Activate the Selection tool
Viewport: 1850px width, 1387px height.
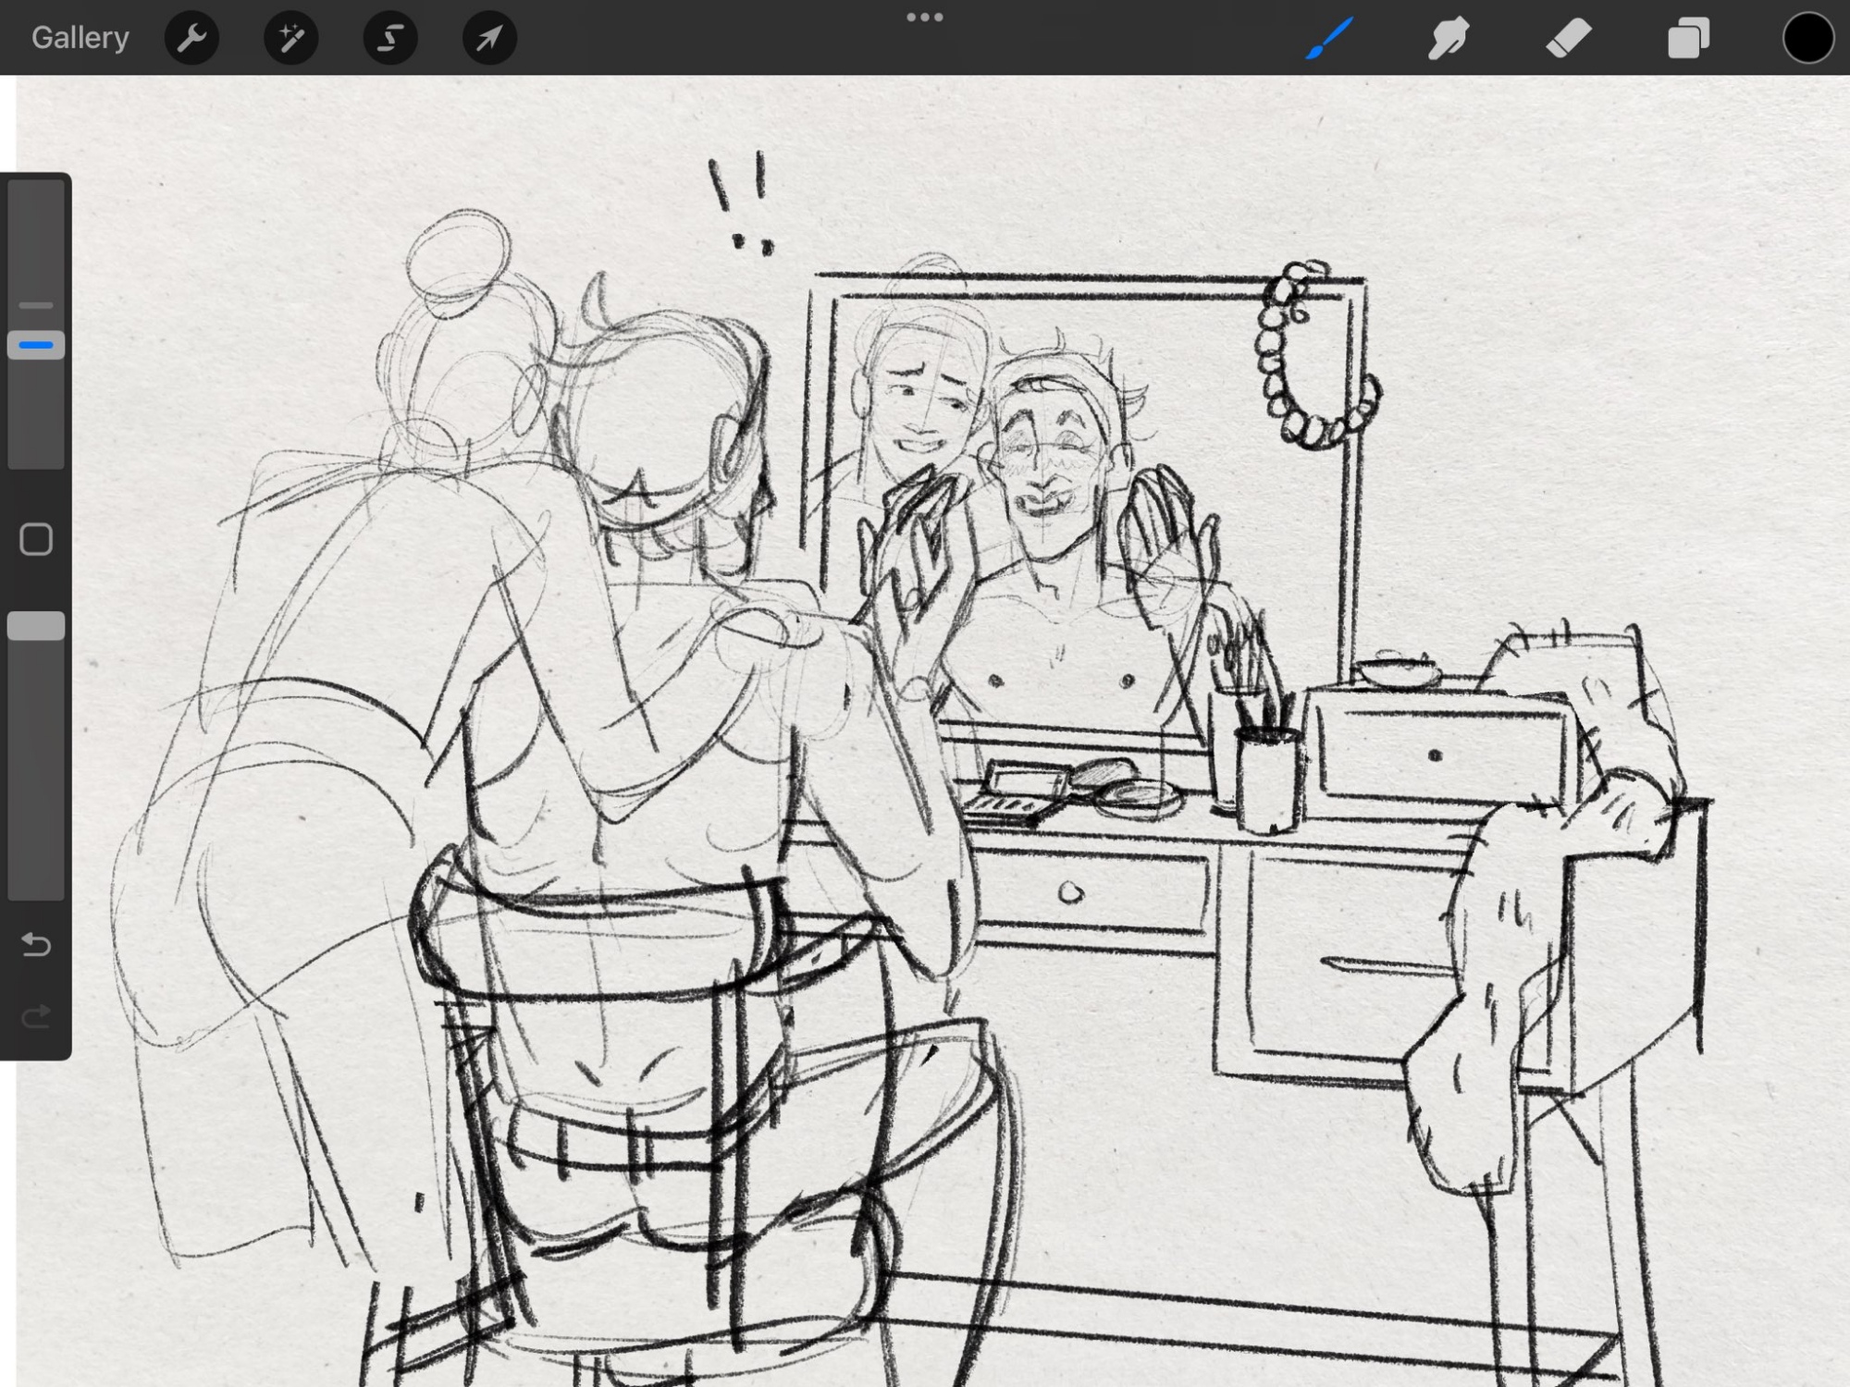(389, 38)
